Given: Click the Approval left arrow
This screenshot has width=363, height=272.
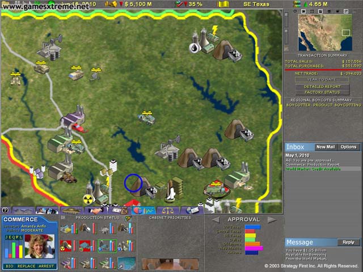Looking at the screenshot, I should pyautogui.click(x=216, y=219).
